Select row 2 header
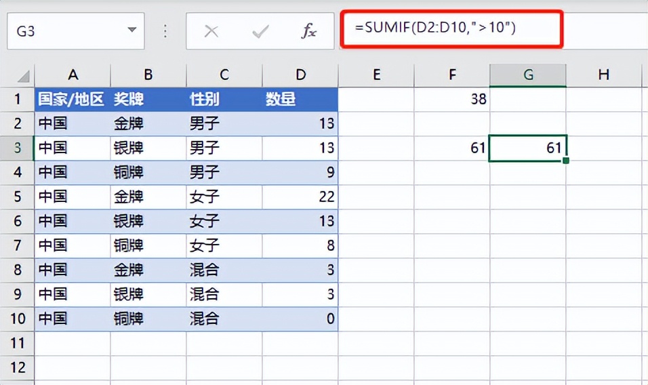The width and height of the screenshot is (648, 385). (18, 123)
